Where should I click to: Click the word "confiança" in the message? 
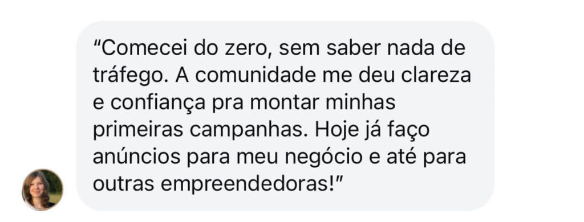158,102
